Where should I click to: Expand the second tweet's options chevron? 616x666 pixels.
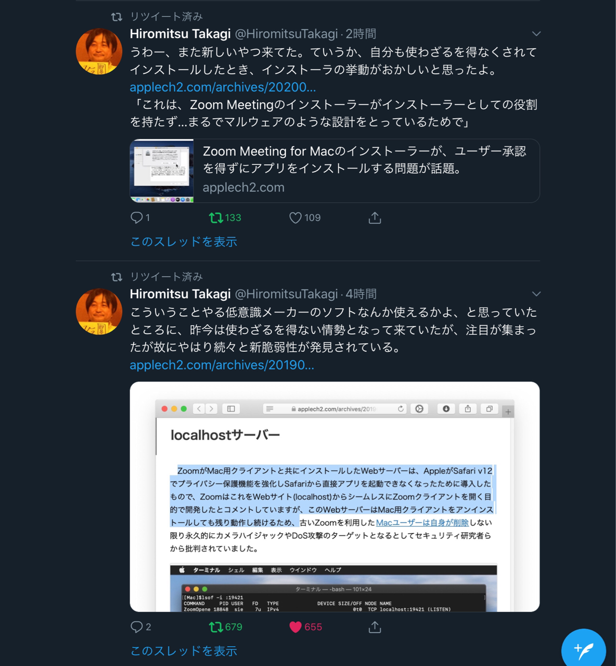coord(536,294)
